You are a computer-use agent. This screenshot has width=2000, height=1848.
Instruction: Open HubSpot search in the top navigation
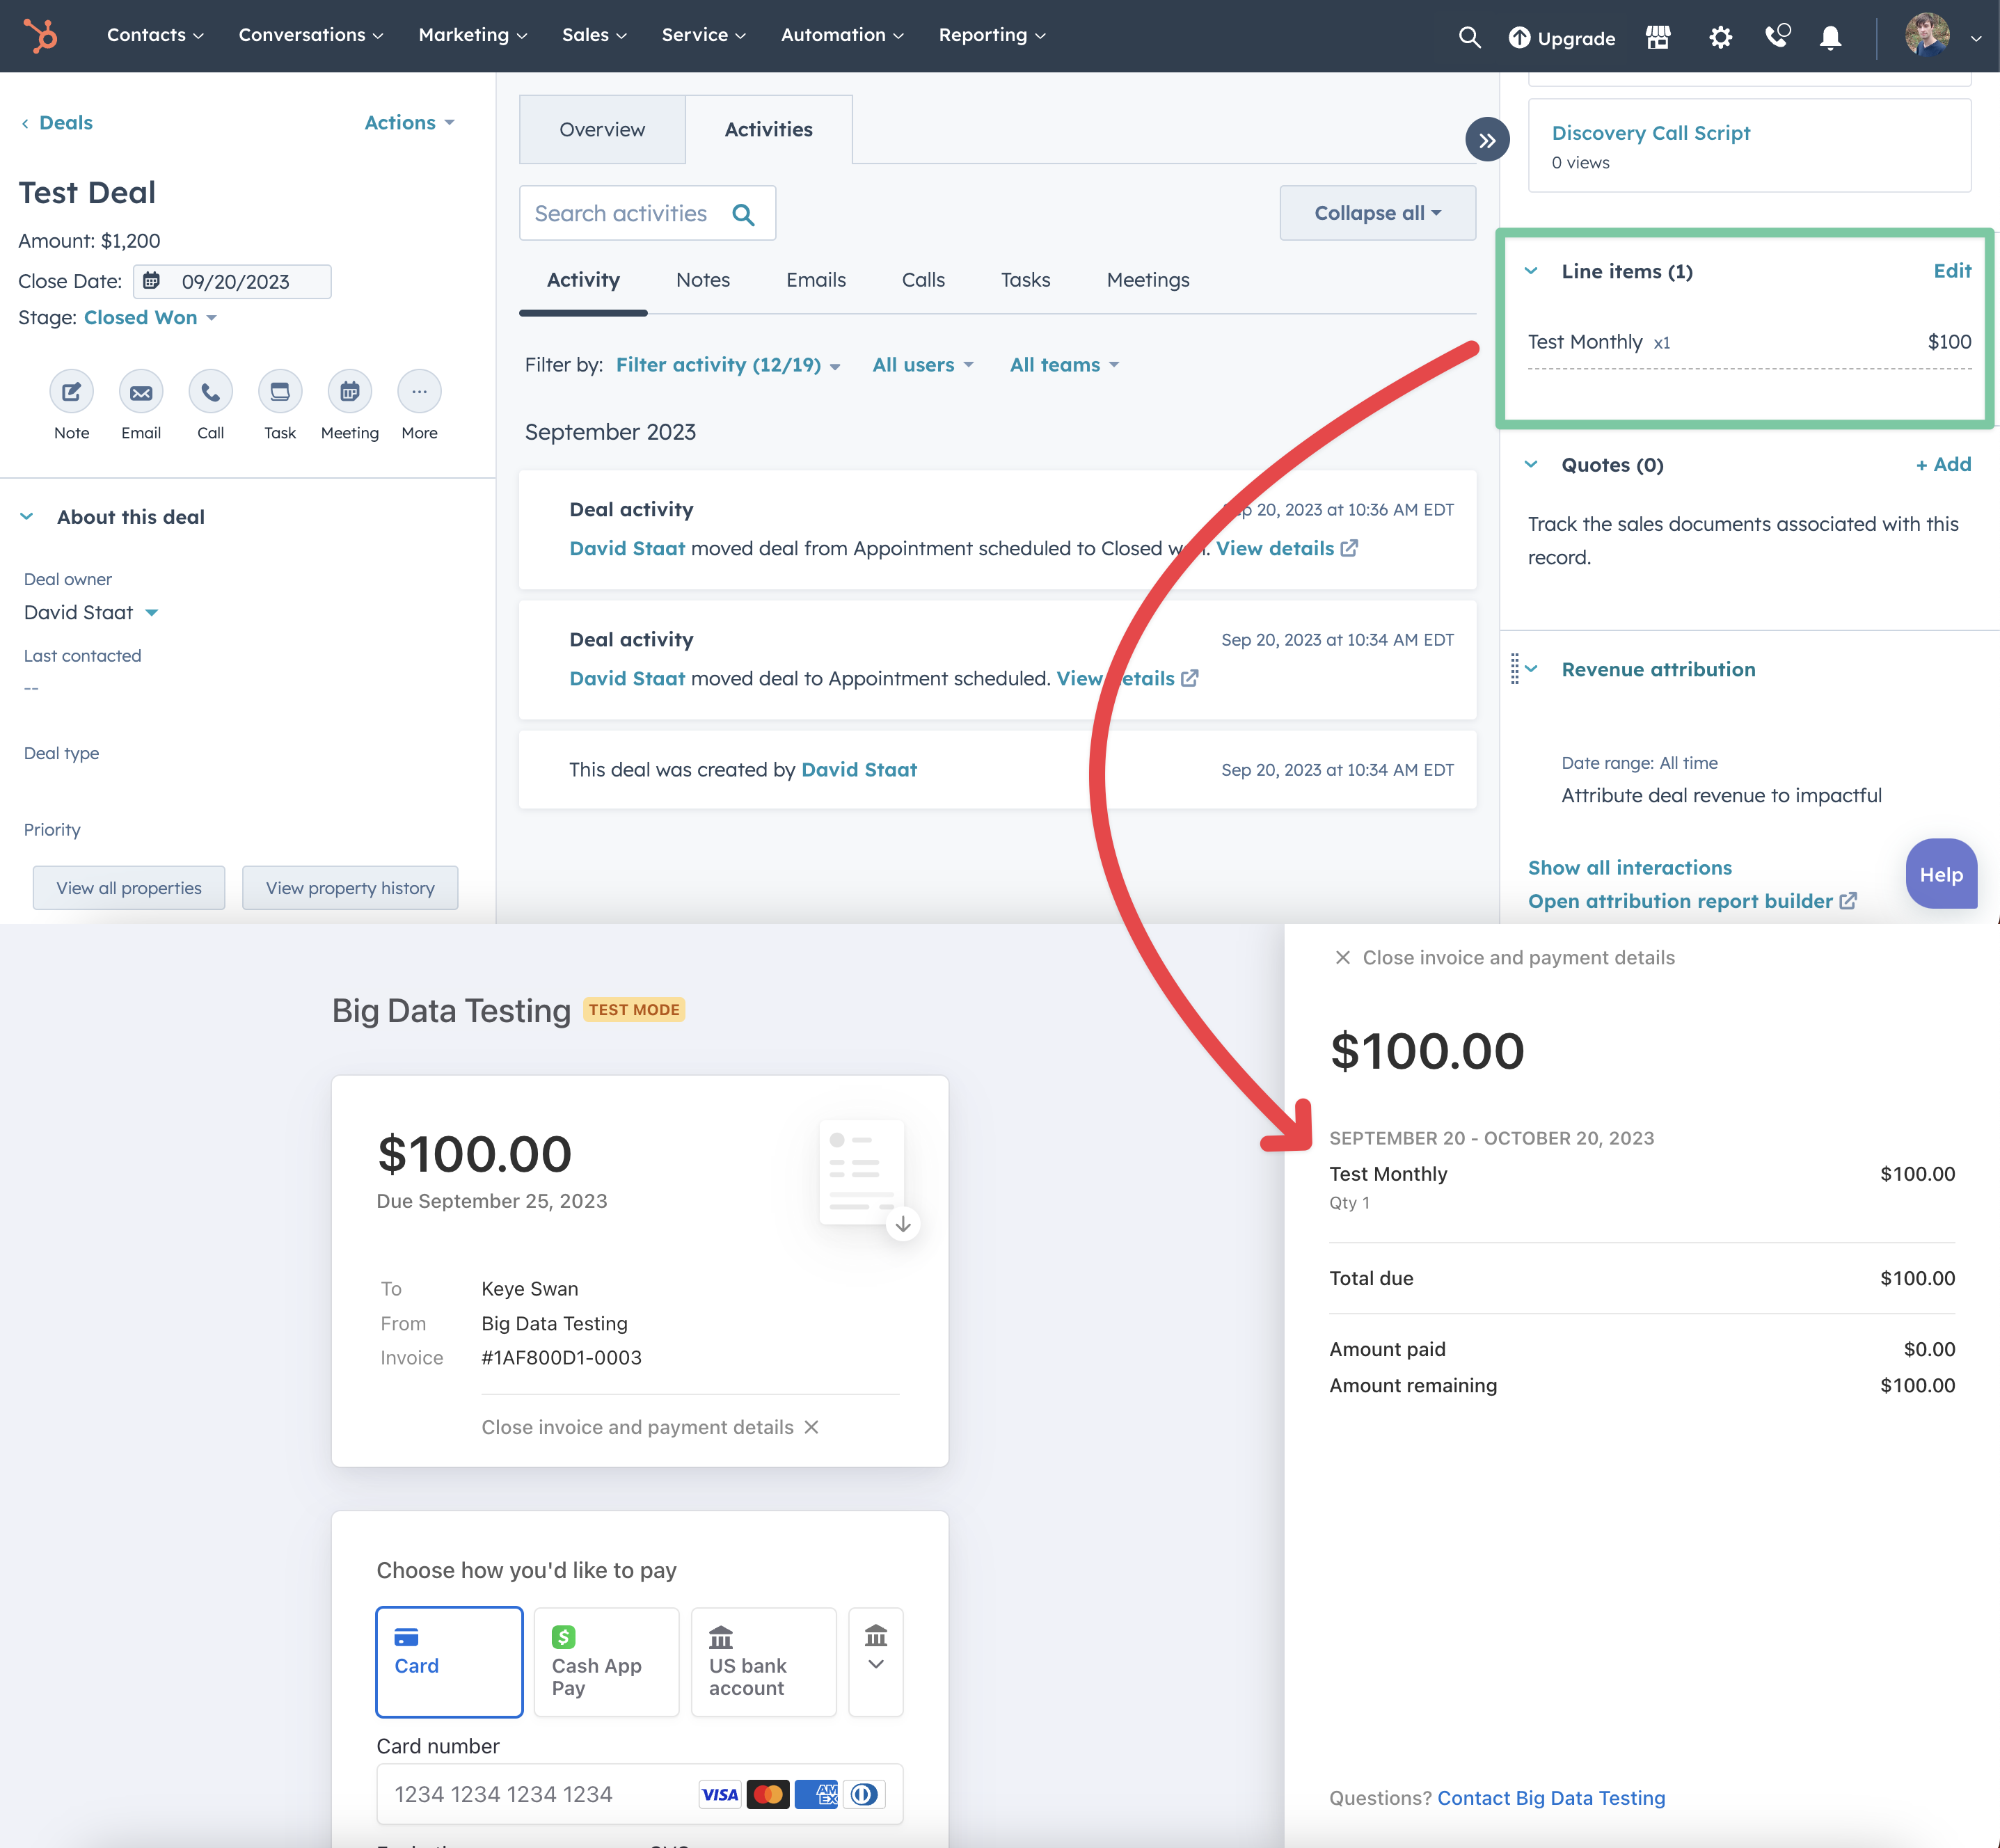click(x=1470, y=36)
